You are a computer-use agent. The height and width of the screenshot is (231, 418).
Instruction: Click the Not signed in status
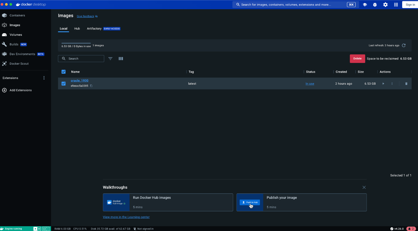coord(144,229)
